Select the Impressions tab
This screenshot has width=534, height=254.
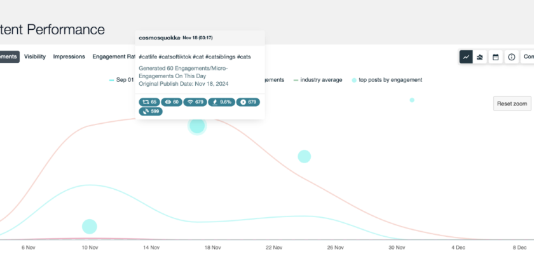69,57
